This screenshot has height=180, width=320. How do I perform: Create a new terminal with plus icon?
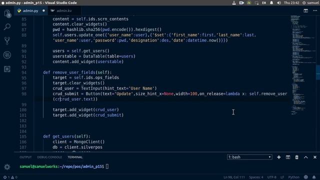[x=279, y=157]
